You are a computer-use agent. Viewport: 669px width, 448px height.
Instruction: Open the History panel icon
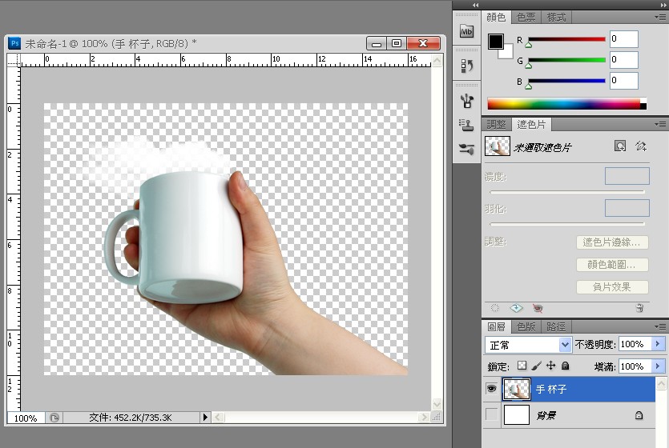point(467,66)
